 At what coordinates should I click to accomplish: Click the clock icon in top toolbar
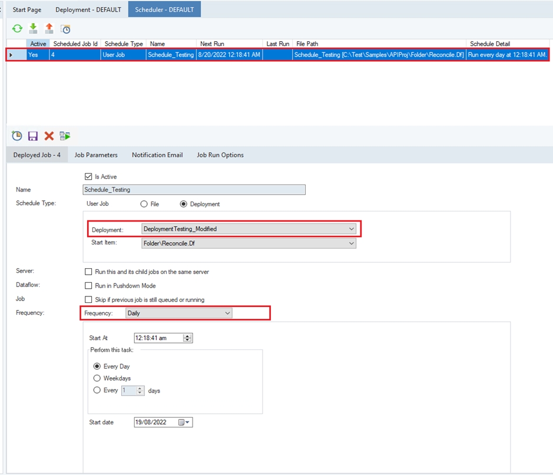(66, 29)
